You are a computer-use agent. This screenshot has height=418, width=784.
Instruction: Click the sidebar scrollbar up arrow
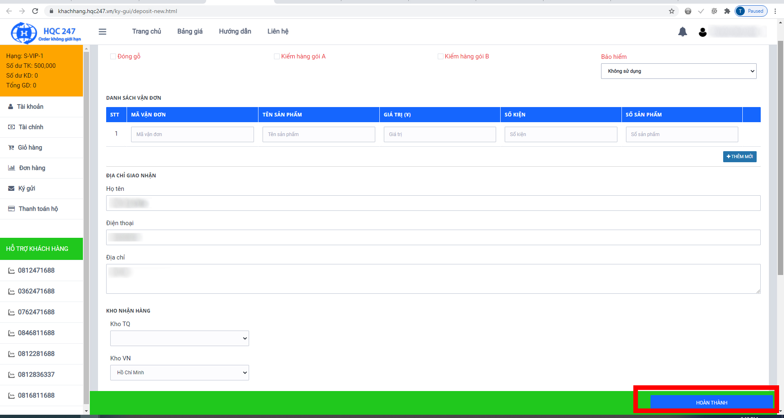tap(86, 48)
